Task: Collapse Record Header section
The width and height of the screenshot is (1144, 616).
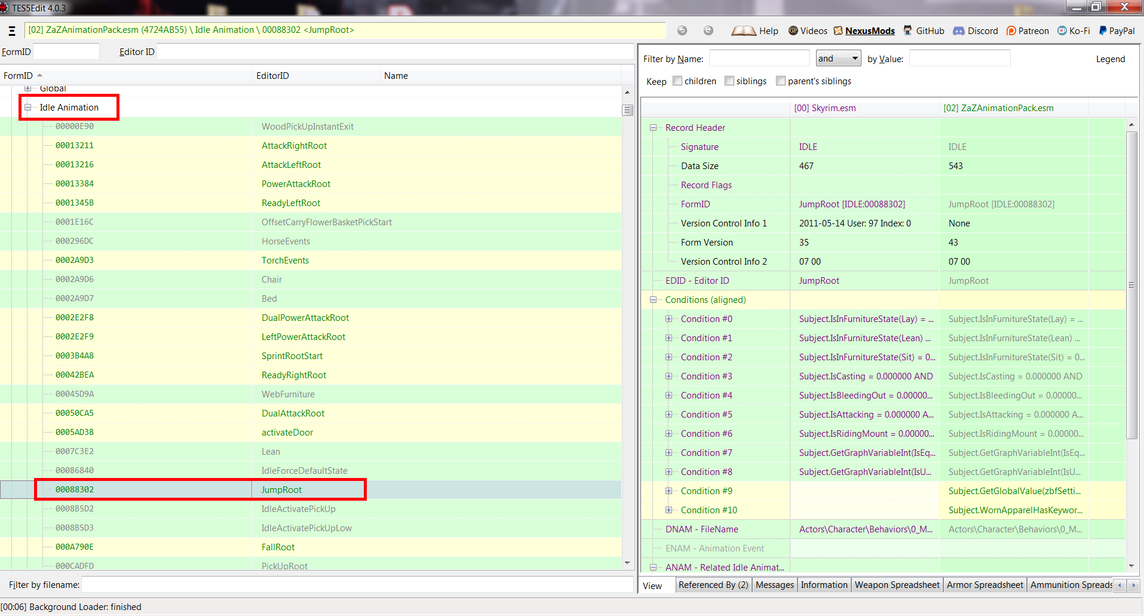Action: [x=653, y=128]
